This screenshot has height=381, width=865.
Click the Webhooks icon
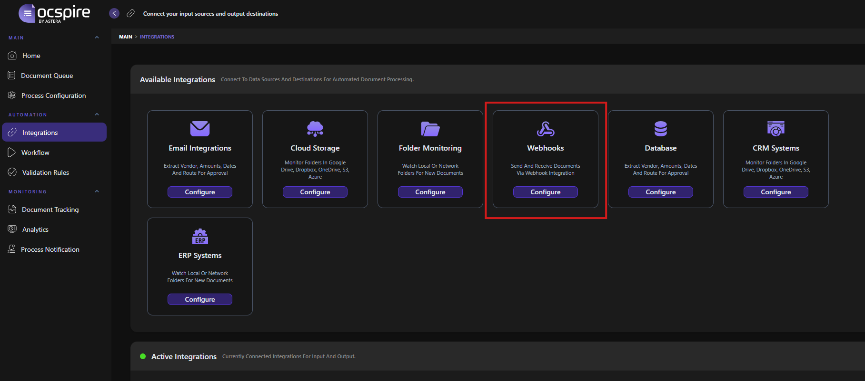click(x=546, y=129)
